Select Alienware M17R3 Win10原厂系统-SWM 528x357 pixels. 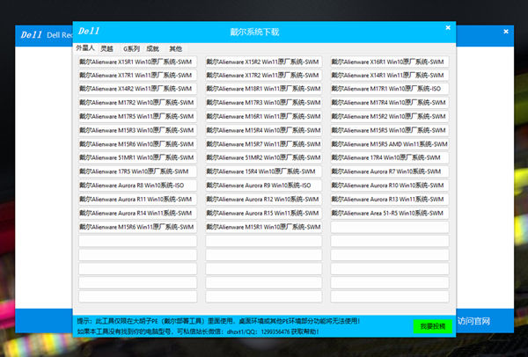pyautogui.click(x=264, y=102)
